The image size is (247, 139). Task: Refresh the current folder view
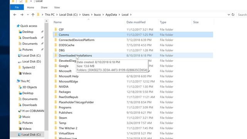[233, 15]
